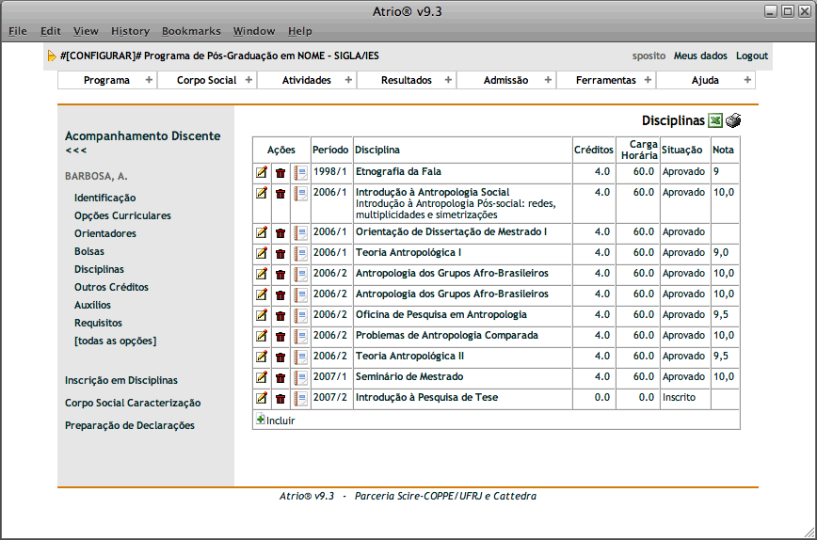The width and height of the screenshot is (817, 540).
Task: Click edit icon for Etnografia da Fala
Action: click(x=262, y=172)
